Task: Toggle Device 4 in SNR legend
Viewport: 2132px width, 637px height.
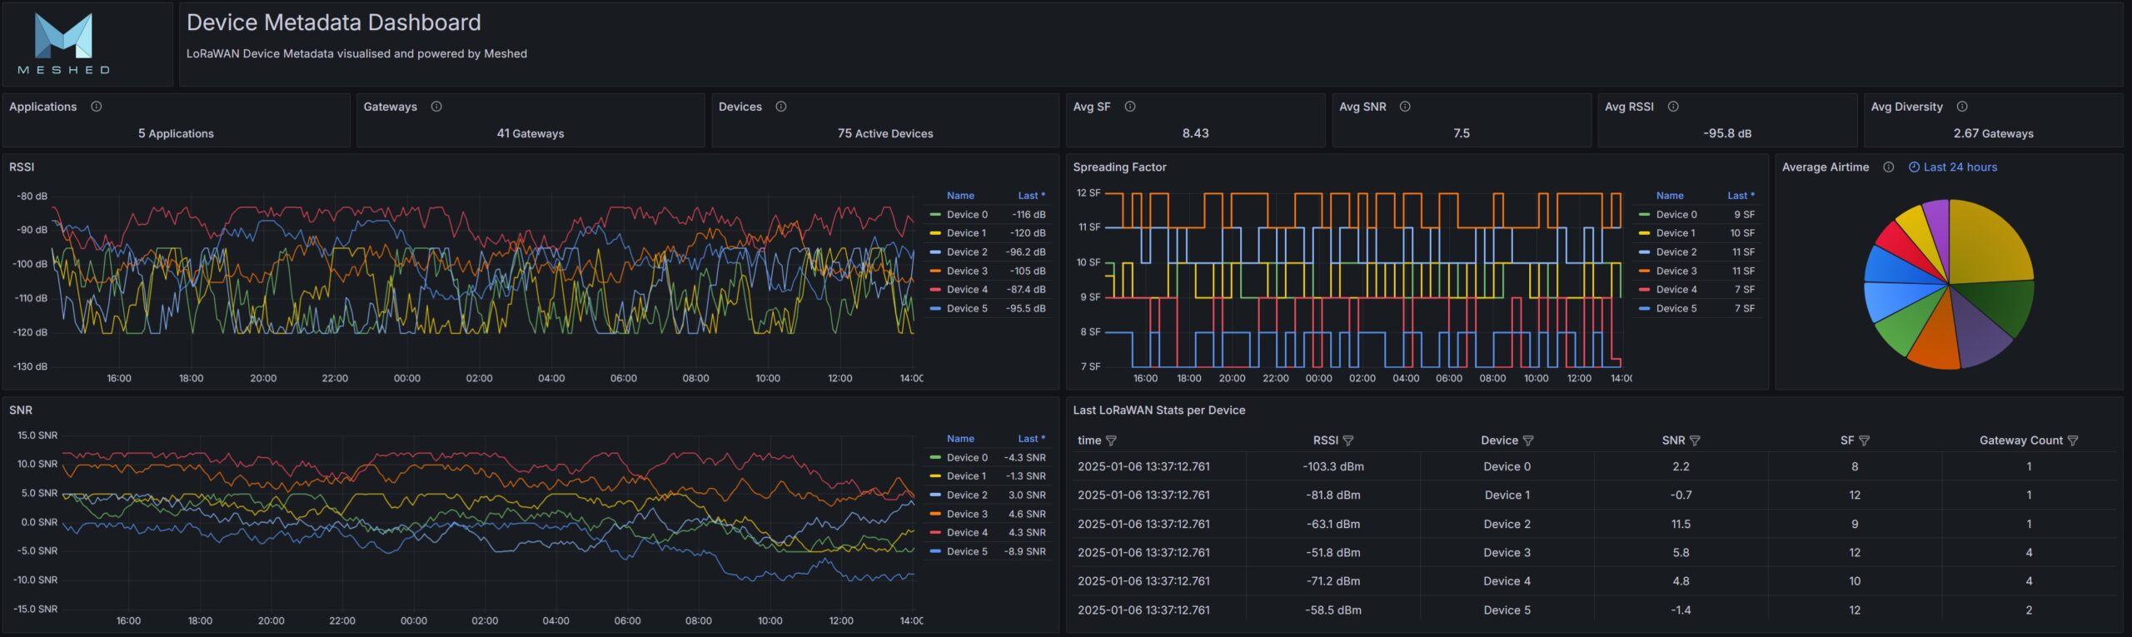Action: [967, 533]
